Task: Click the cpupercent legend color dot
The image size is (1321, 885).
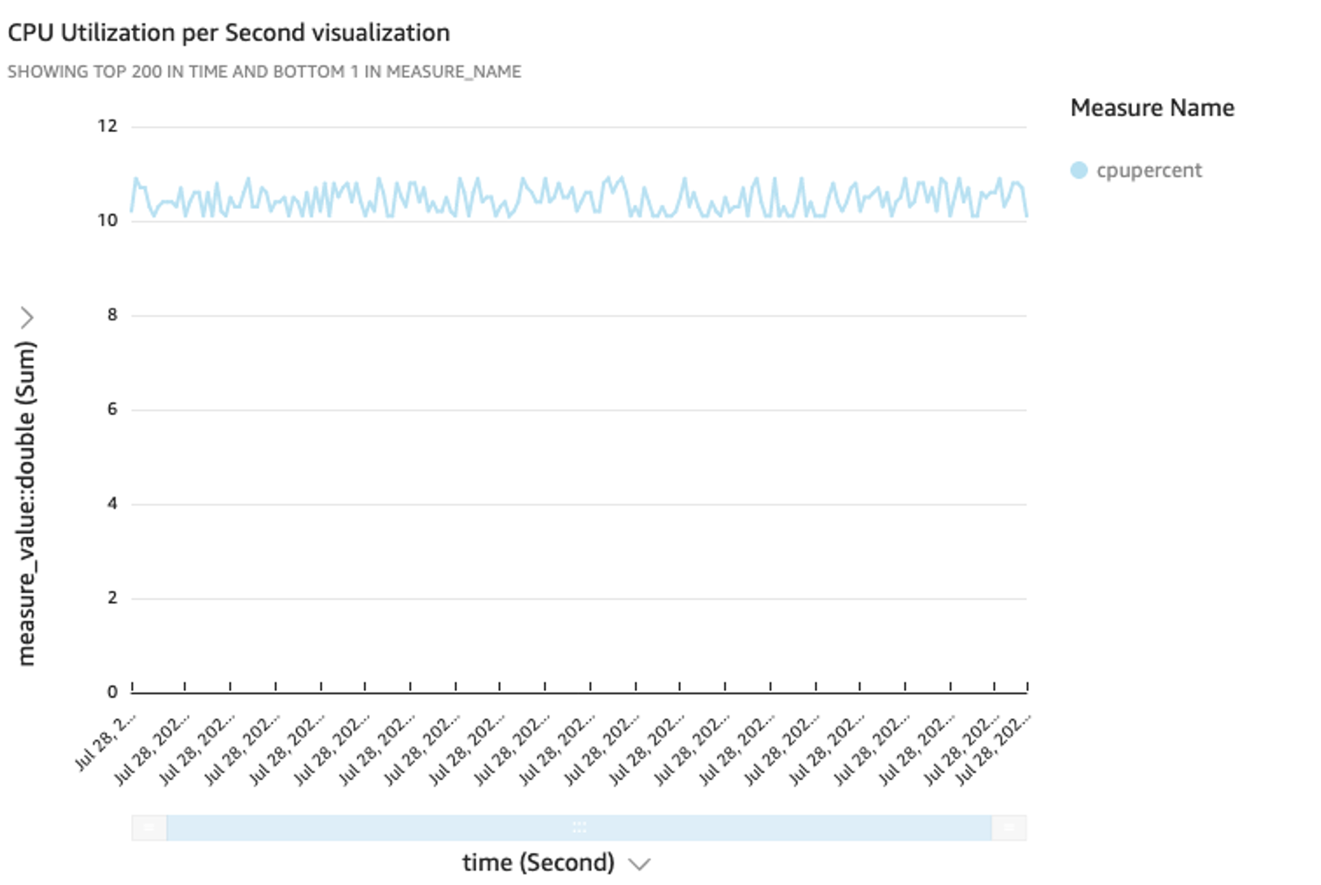Action: tap(1078, 171)
